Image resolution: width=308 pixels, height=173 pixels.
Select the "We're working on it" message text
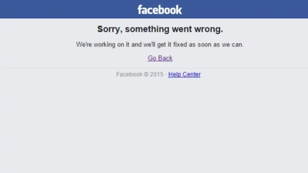[x=160, y=45]
